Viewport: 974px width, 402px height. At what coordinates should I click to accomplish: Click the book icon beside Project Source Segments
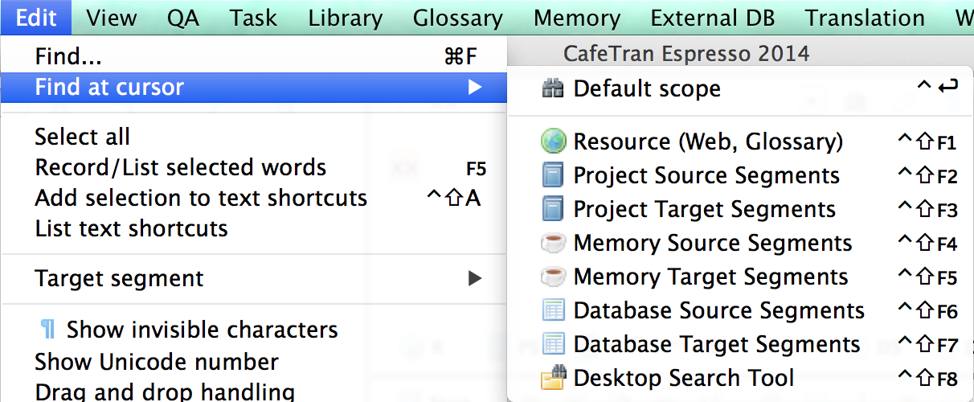pos(553,176)
